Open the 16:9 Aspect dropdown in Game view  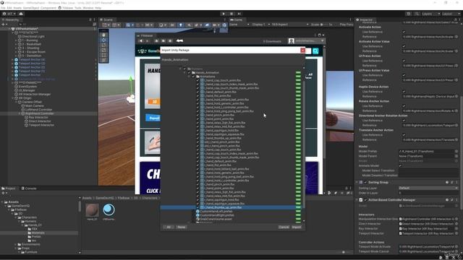pyautogui.click(x=290, y=25)
